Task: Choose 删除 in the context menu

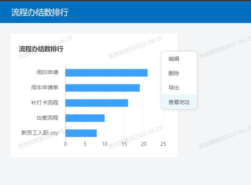Action: click(174, 73)
